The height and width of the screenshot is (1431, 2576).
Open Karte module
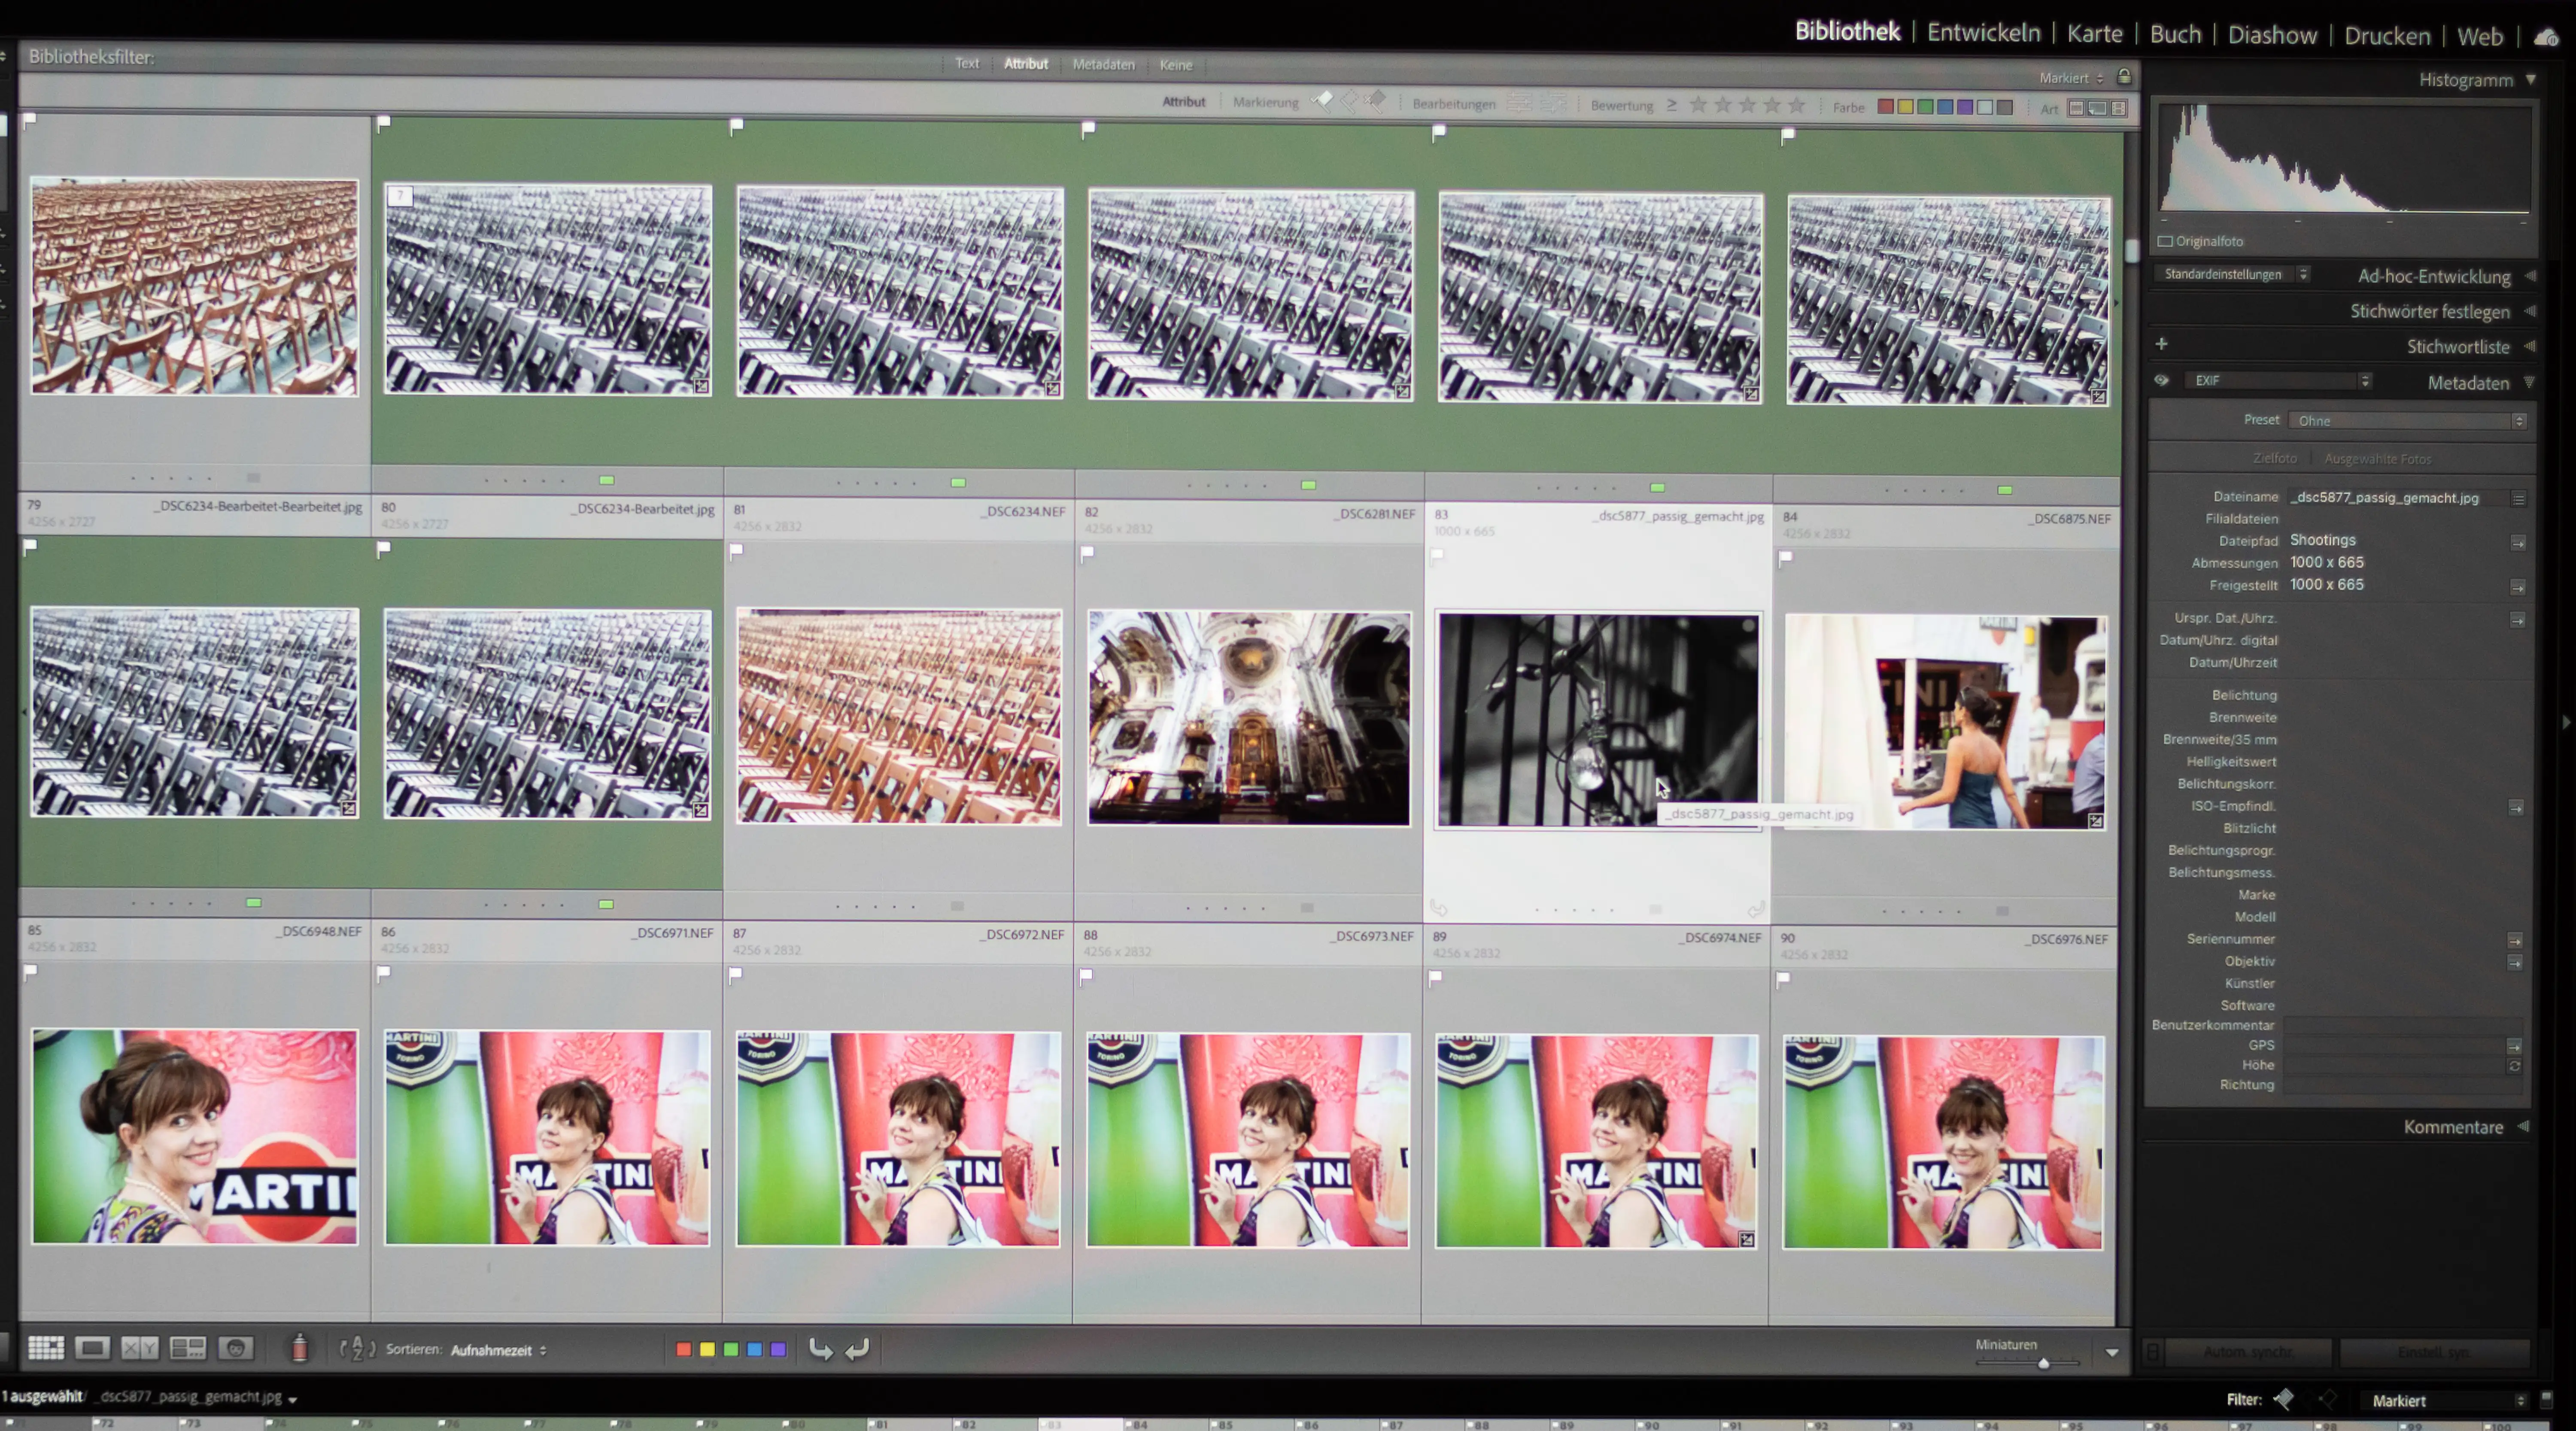pos(2094,34)
